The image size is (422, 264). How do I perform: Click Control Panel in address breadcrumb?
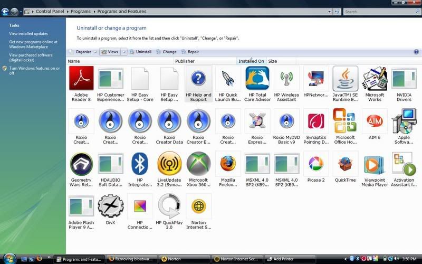[50, 12]
